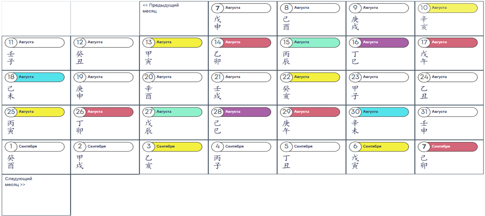Open the cyan 30 August date badge
The width and height of the screenshot is (485, 216).
click(379, 112)
